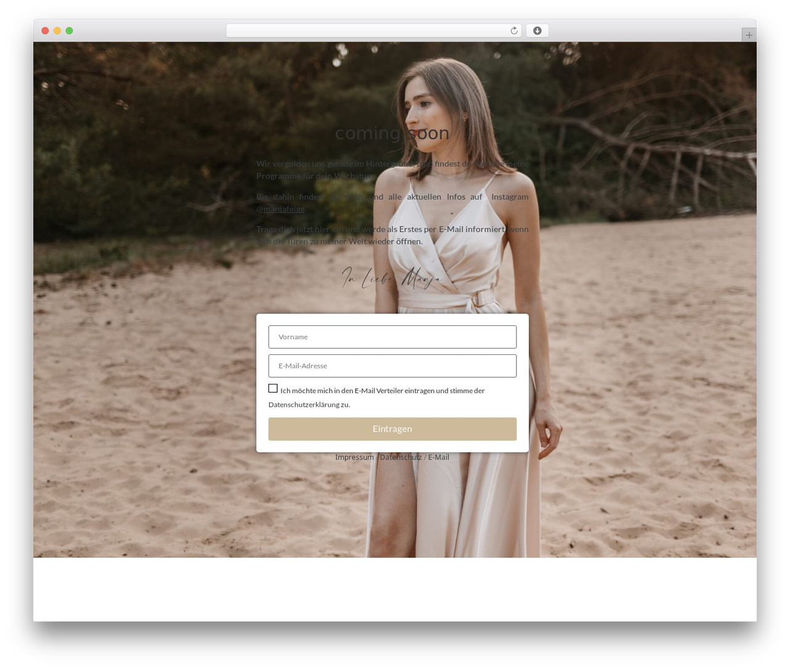Follow the E-Mail footer link

(x=438, y=457)
